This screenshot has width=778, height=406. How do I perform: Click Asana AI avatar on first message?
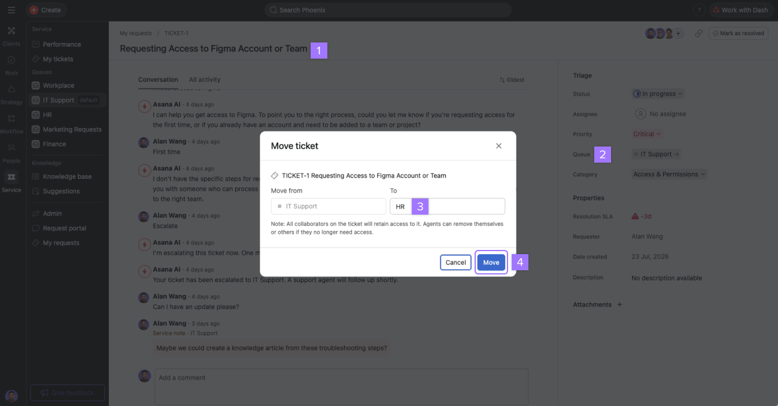144,106
